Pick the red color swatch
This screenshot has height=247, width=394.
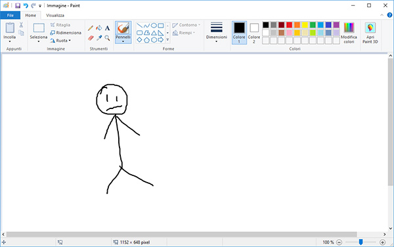pyautogui.click(x=289, y=25)
